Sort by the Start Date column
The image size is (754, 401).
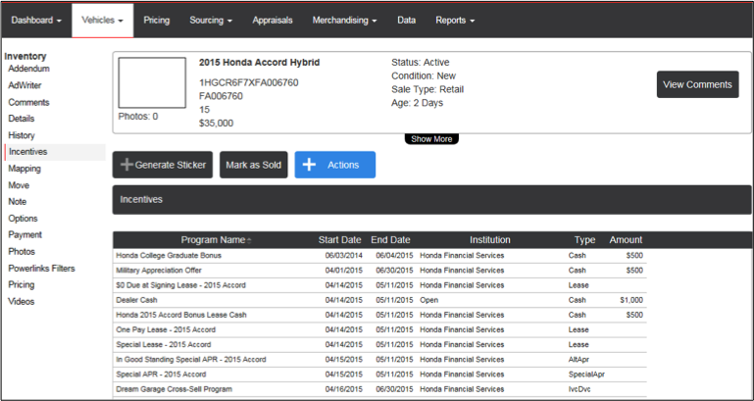point(339,240)
